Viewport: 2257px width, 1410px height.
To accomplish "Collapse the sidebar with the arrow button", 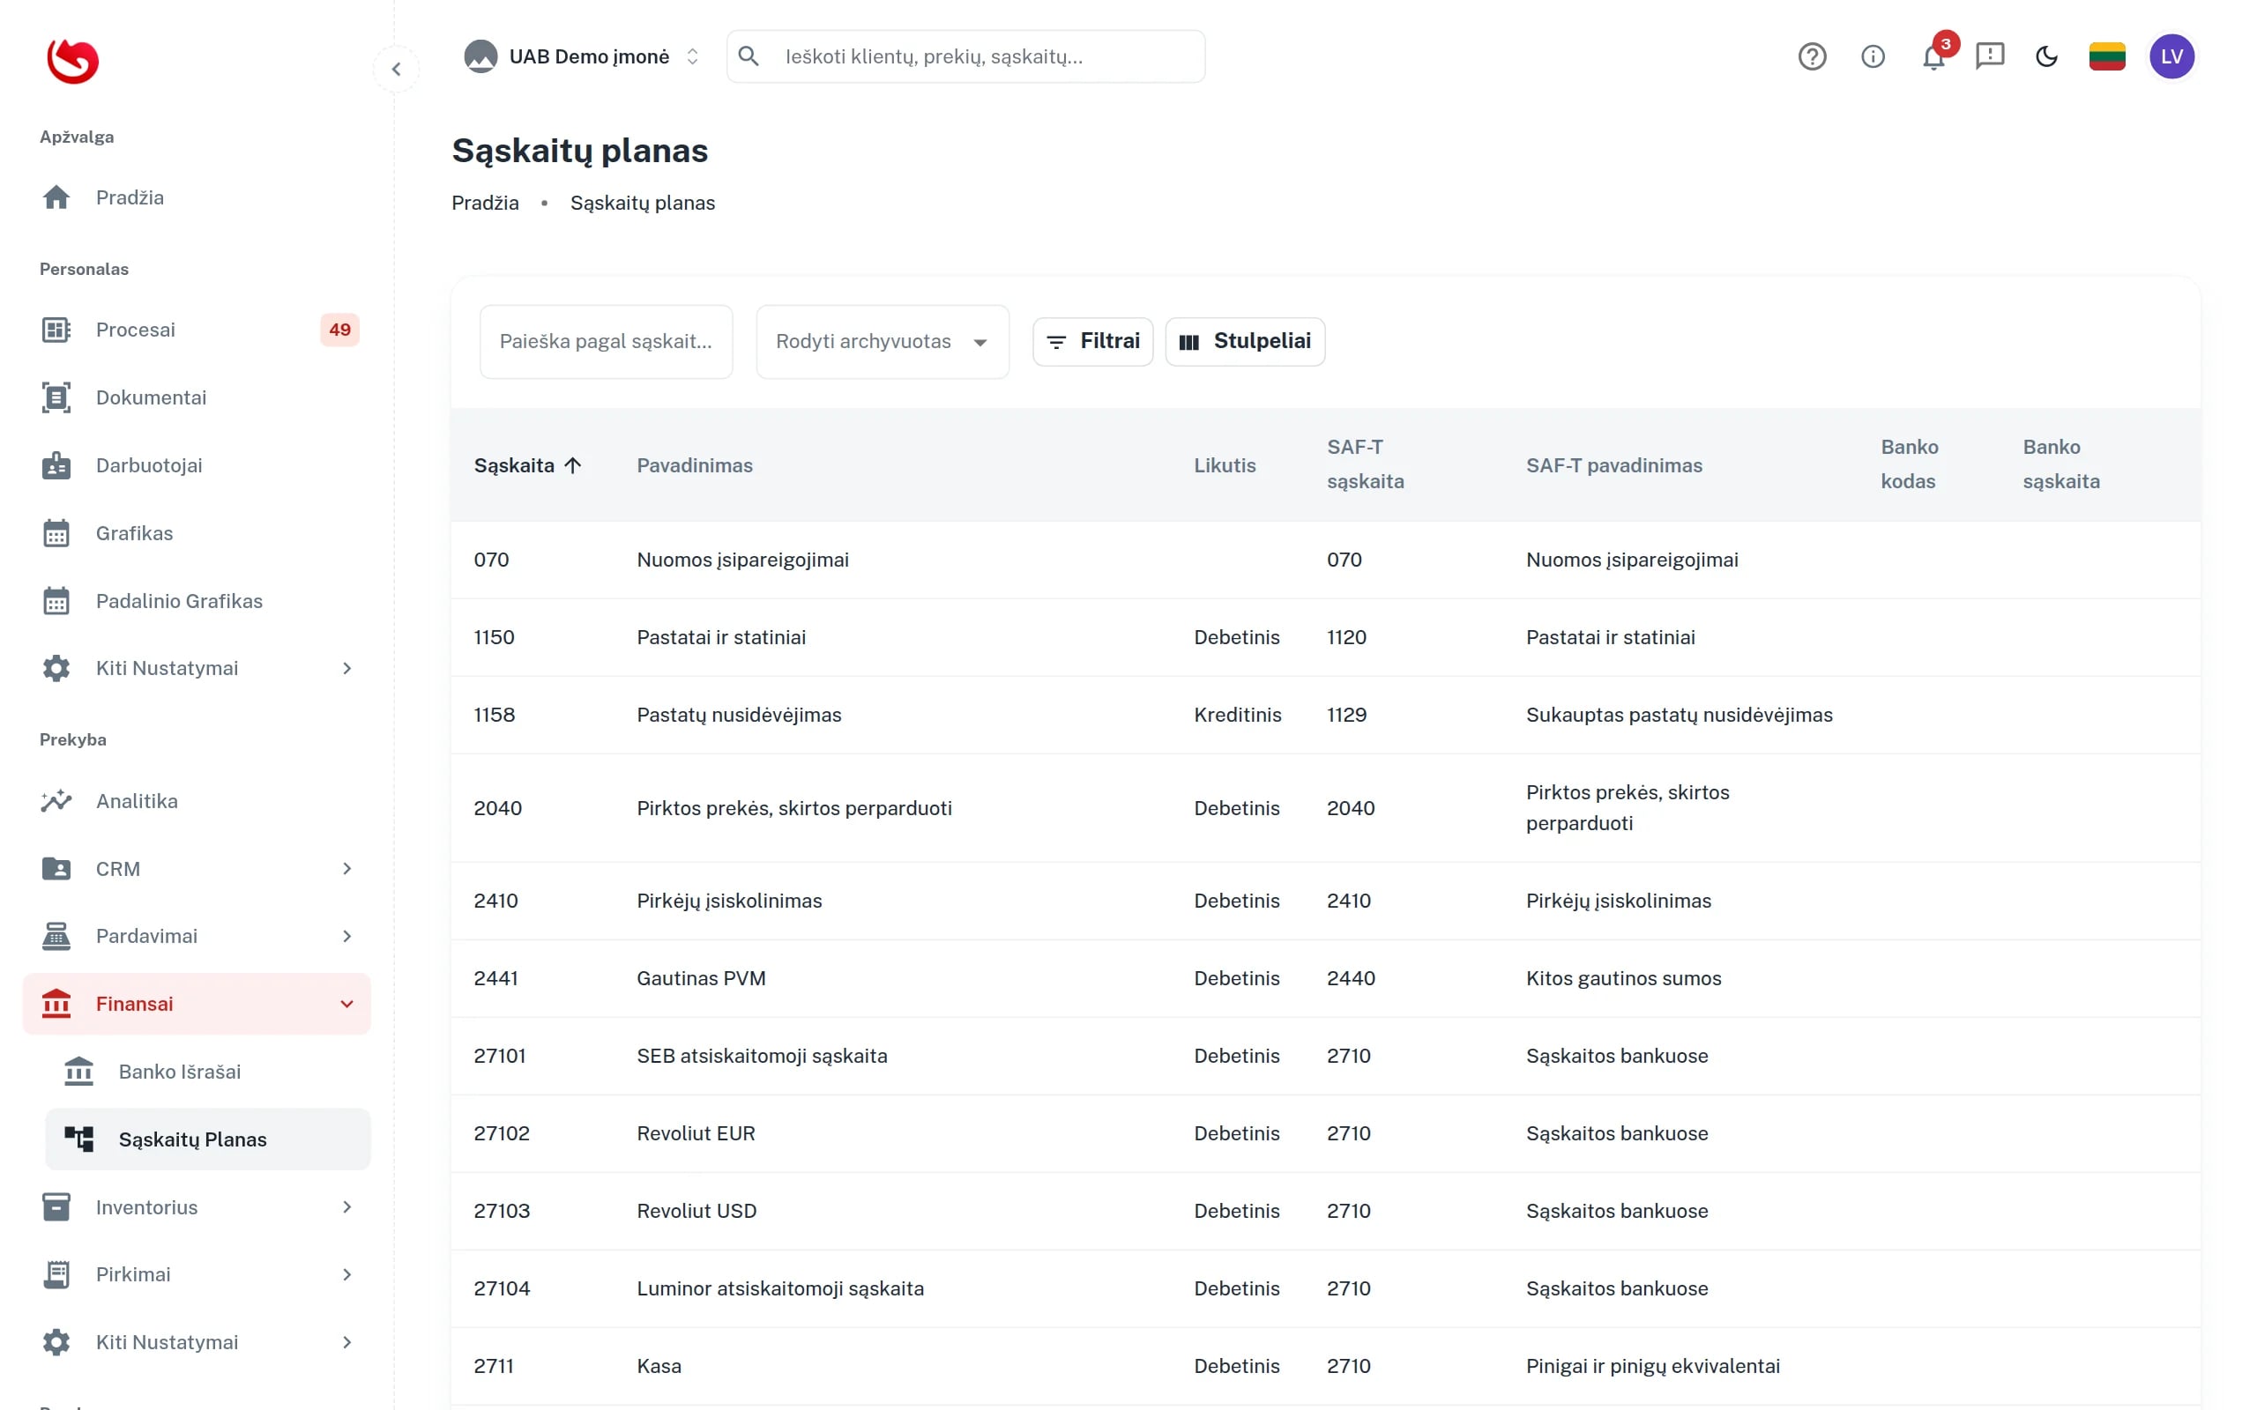I will [x=397, y=69].
